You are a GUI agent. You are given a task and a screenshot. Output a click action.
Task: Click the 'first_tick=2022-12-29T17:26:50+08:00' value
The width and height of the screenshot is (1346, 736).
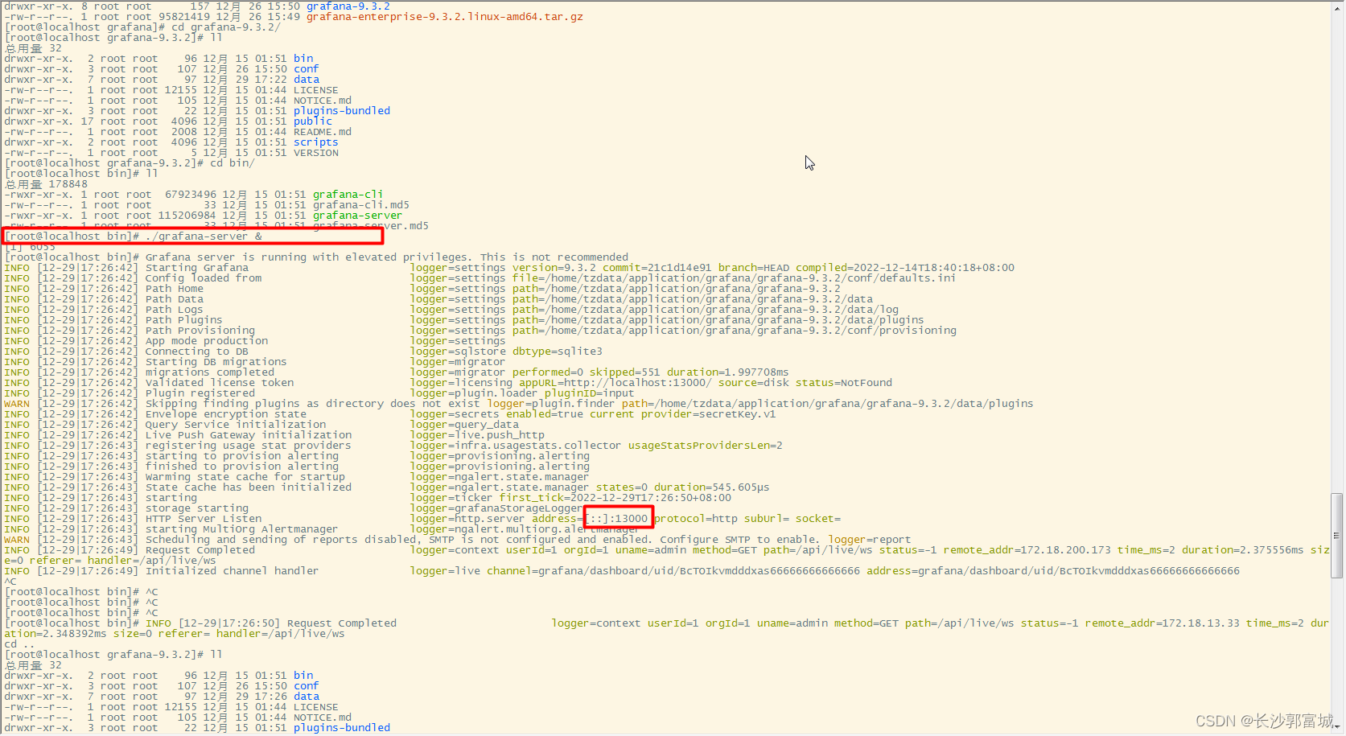615,498
